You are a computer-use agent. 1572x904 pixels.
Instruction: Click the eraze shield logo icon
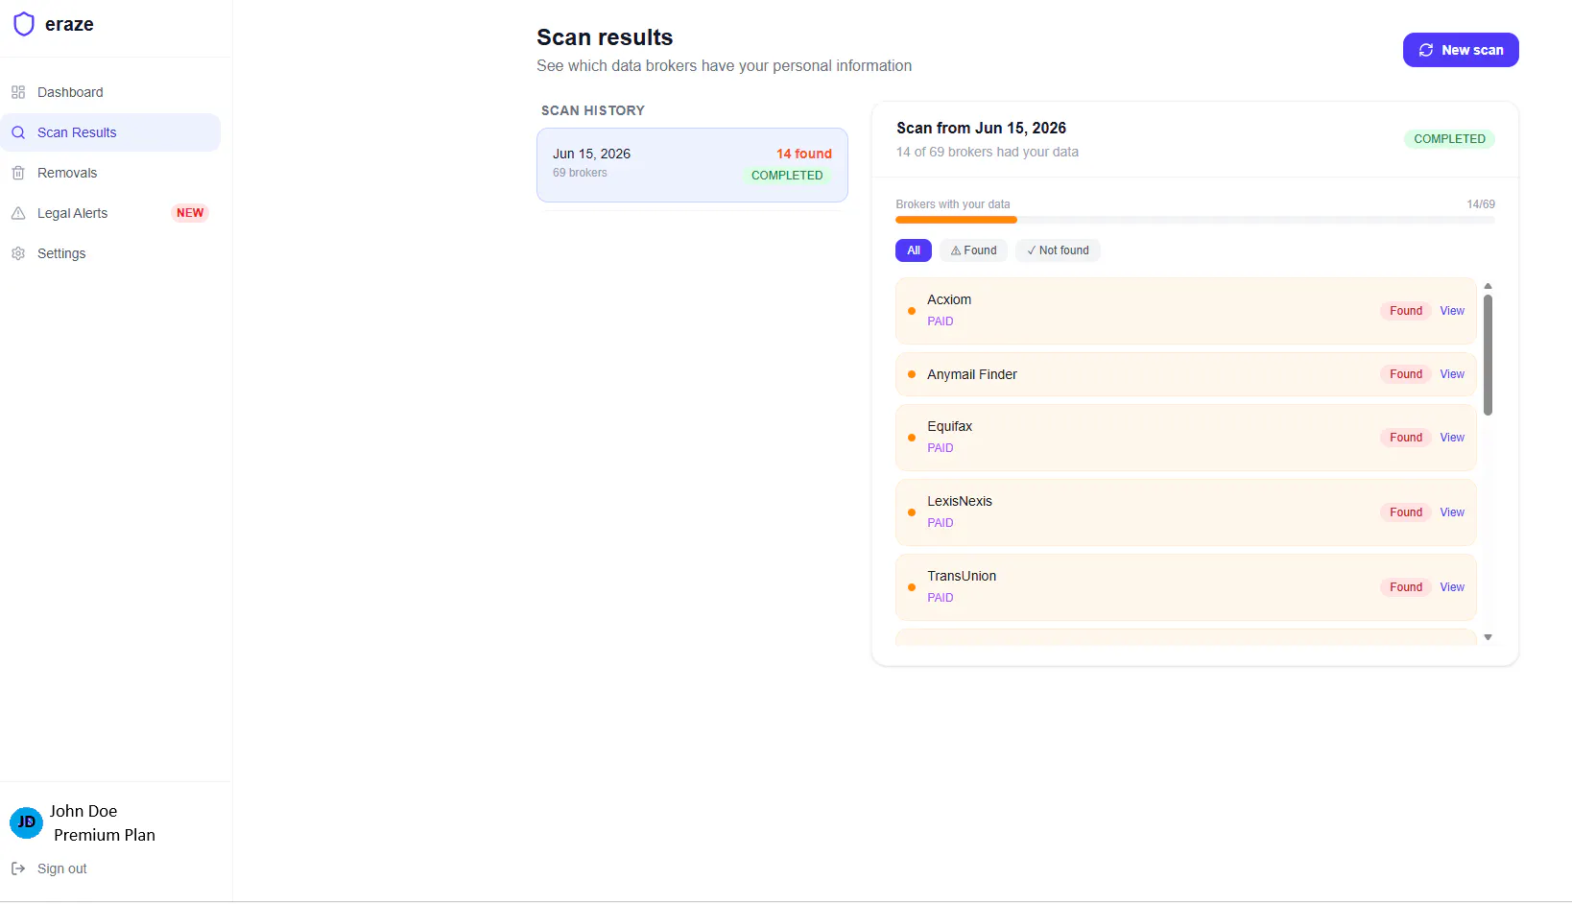pyautogui.click(x=24, y=24)
